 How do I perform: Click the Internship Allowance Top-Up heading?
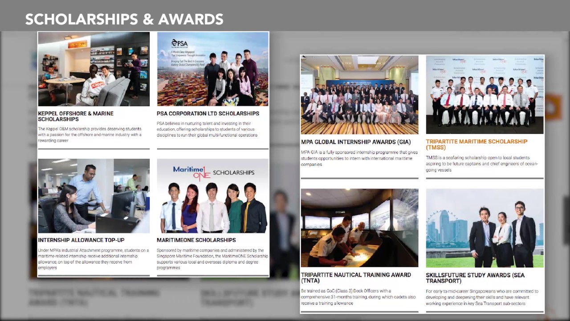tap(81, 240)
